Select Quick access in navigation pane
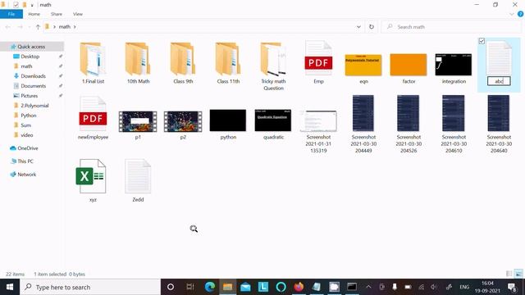 [x=31, y=47]
